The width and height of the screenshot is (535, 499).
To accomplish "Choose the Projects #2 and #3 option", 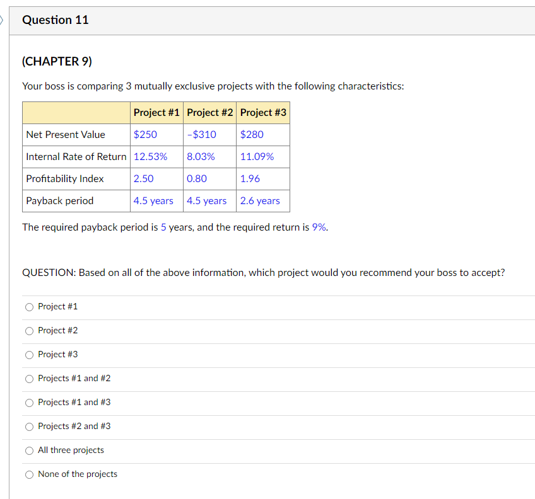I will (x=29, y=427).
